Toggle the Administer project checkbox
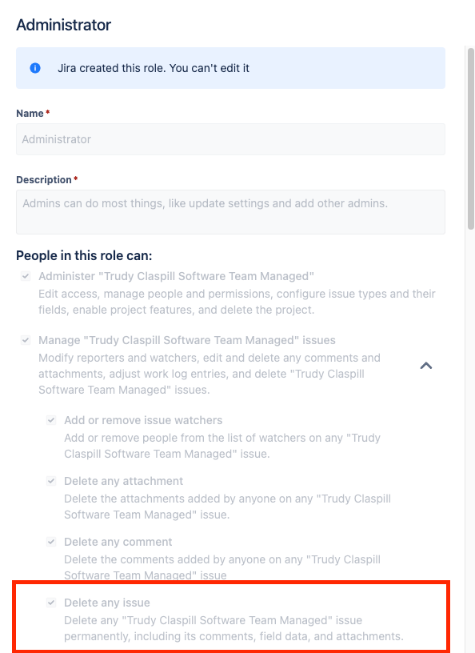The width and height of the screenshot is (475, 653). [x=26, y=276]
